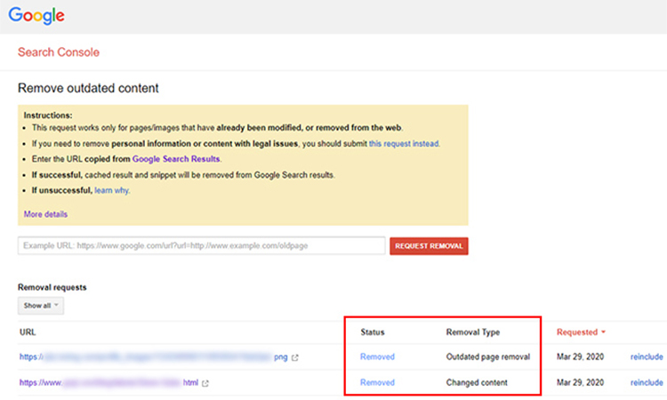Click the 'learn why' link
667x400 pixels.
112,191
